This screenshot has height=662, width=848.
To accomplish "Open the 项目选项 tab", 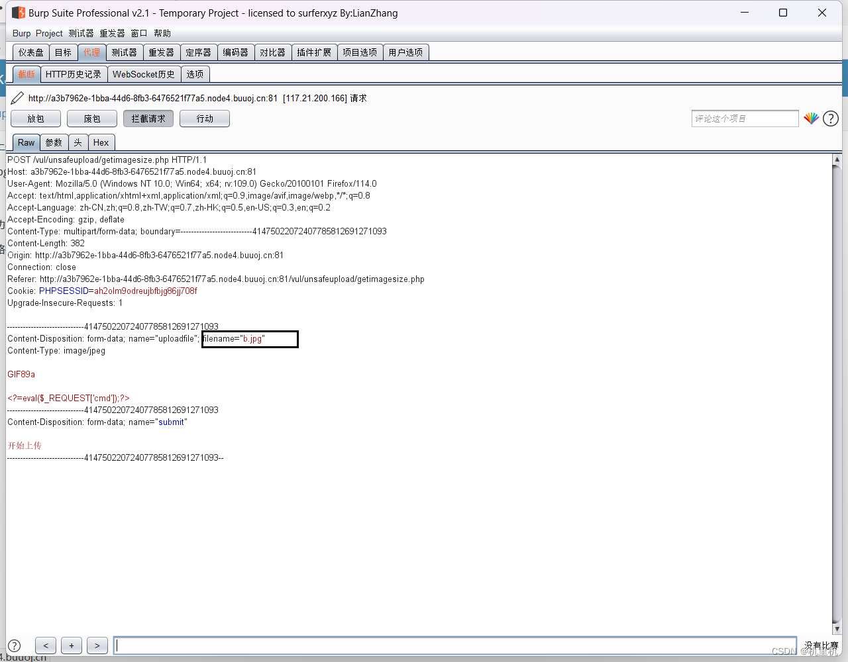I will click(360, 52).
